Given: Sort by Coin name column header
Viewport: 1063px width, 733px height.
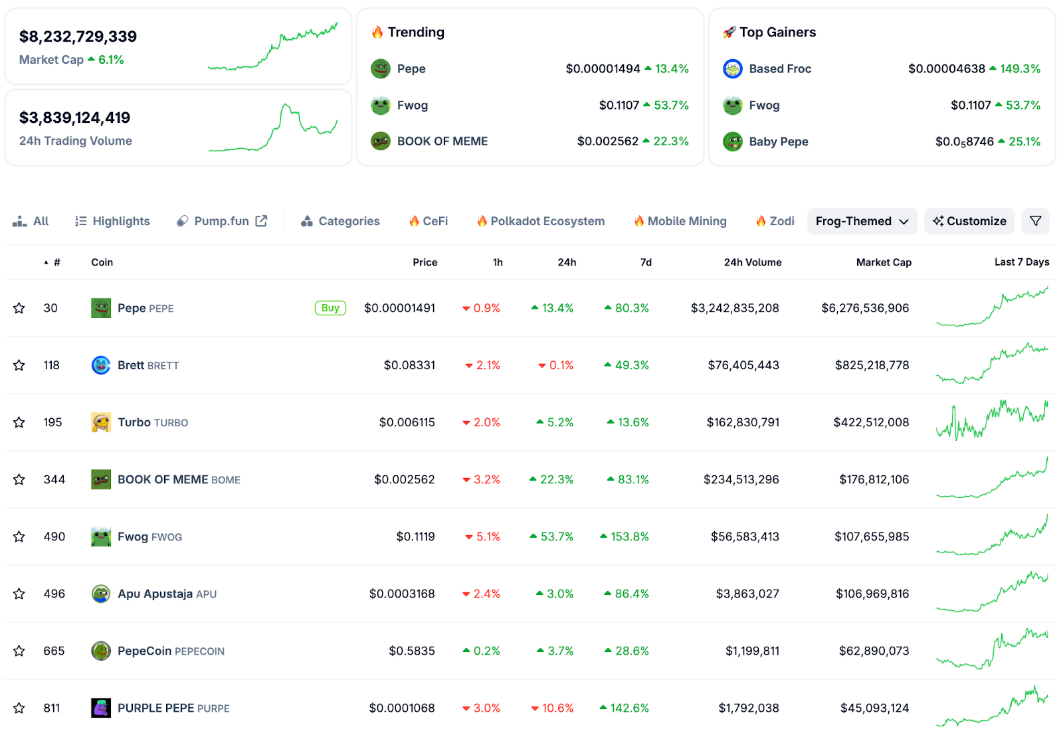Looking at the screenshot, I should point(102,262).
